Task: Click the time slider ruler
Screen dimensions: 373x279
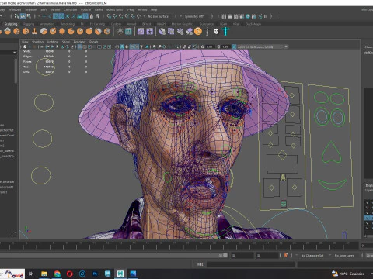Action: pyautogui.click(x=179, y=245)
